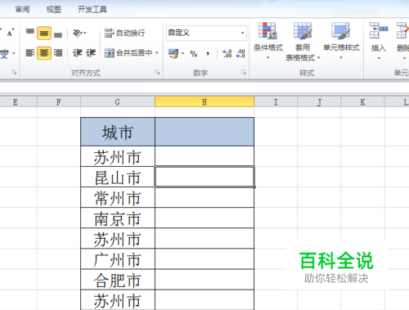Viewport: 409px width, 310px height.
Task: Decrease decimal places
Action: (x=240, y=53)
